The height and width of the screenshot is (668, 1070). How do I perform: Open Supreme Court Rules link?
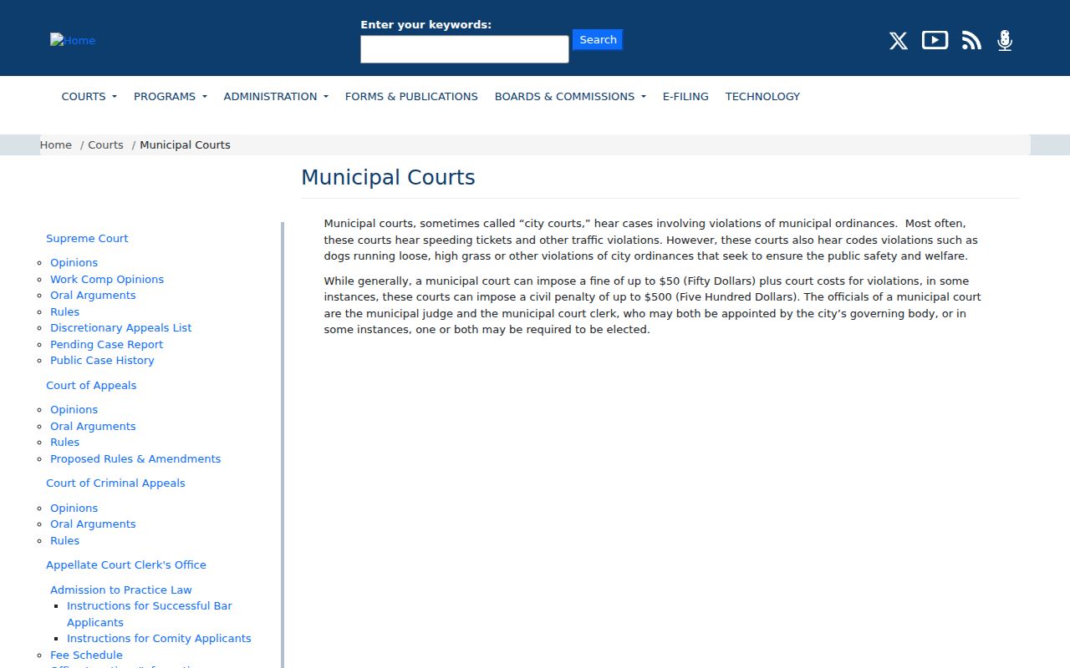(64, 311)
